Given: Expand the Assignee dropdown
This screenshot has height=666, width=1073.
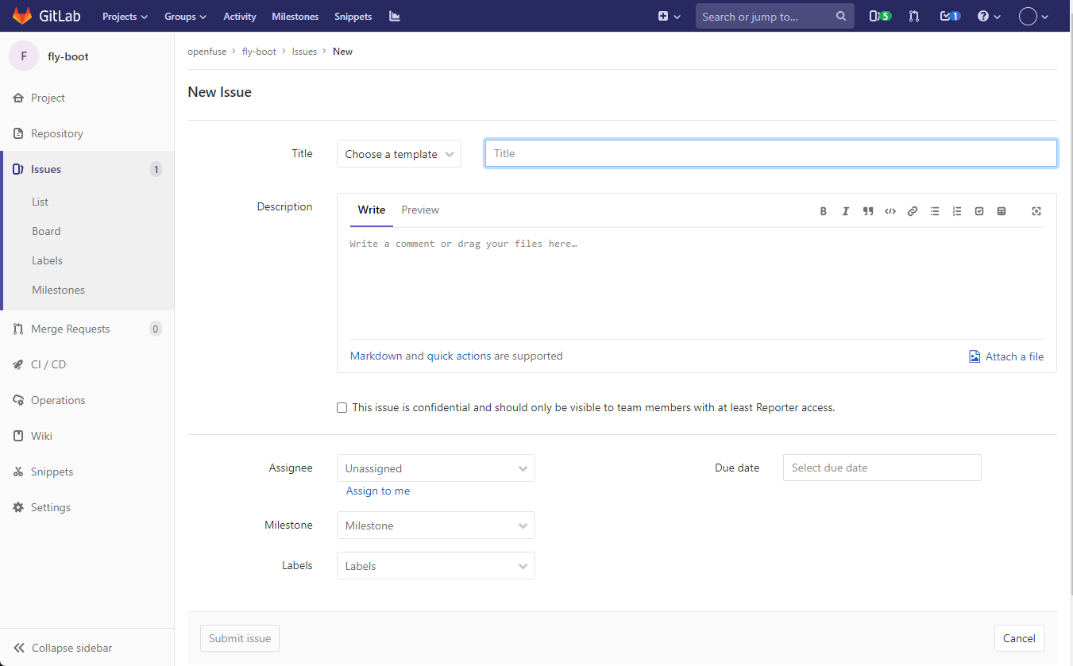Looking at the screenshot, I should [x=435, y=468].
